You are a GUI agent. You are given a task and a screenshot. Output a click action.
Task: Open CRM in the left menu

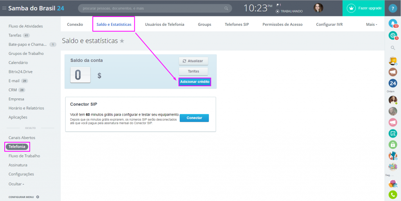point(13,90)
